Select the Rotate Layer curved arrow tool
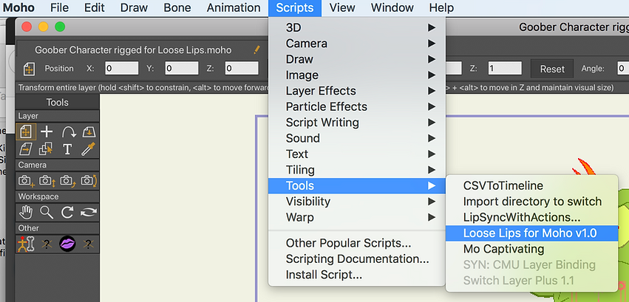 pyautogui.click(x=68, y=131)
